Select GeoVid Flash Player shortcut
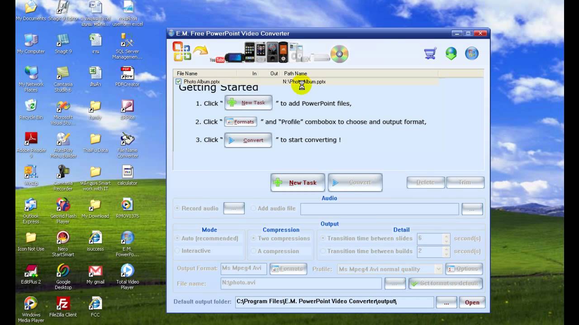The height and width of the screenshot is (325, 579). pos(63,211)
